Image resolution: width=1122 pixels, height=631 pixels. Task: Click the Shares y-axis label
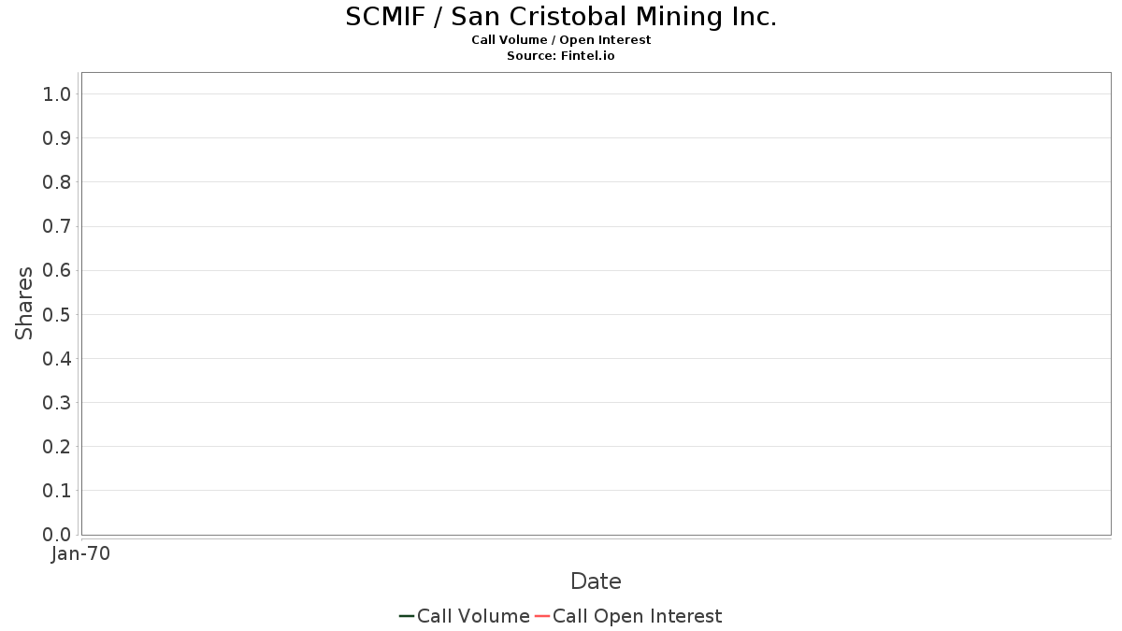tap(25, 303)
